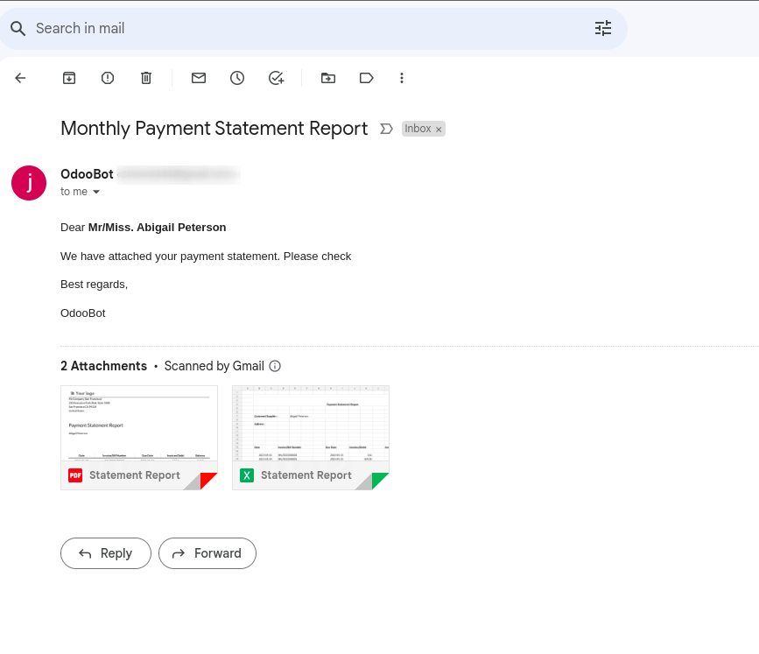Snooze this email with clock icon
Screen dimensions: 759x654
click(237, 78)
